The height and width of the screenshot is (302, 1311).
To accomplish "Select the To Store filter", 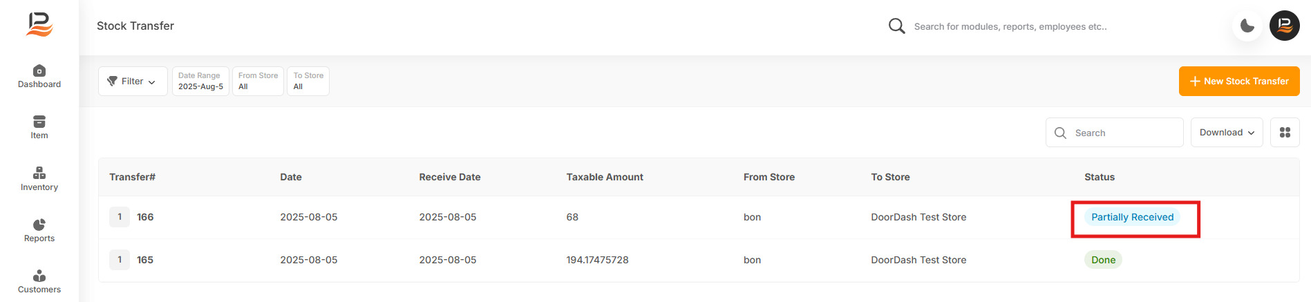I will click(308, 81).
